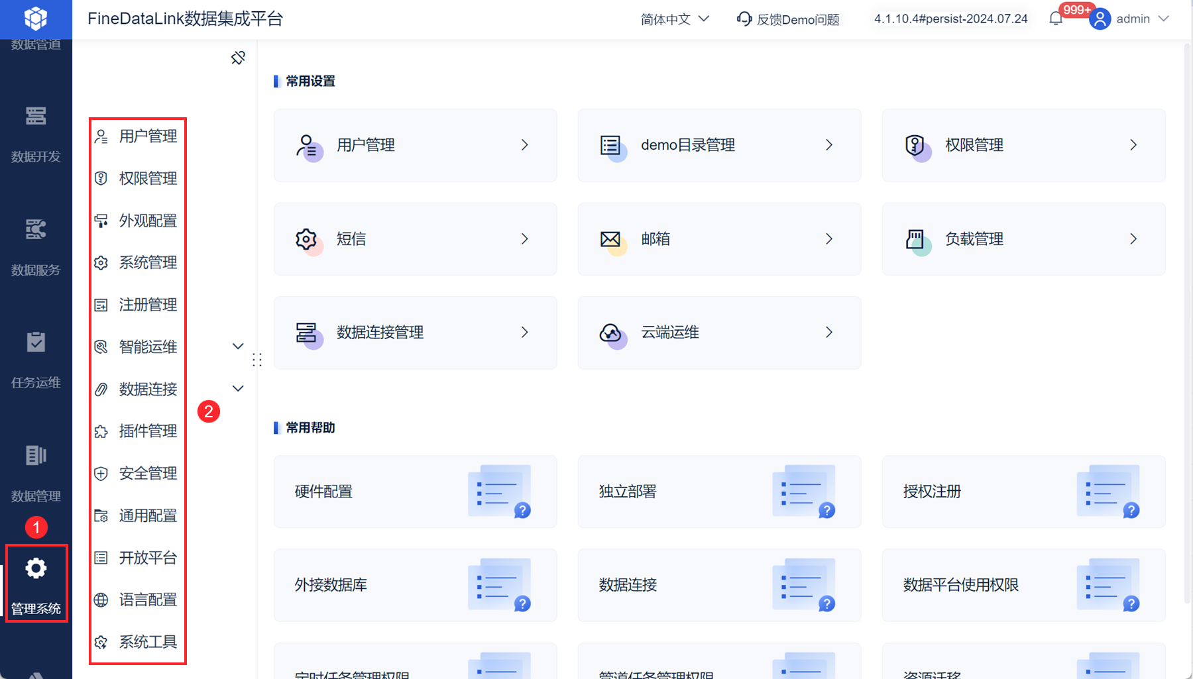Viewport: 1193px width, 679px height.
Task: Select 注册管理 in the sidebar menu
Action: click(x=148, y=305)
